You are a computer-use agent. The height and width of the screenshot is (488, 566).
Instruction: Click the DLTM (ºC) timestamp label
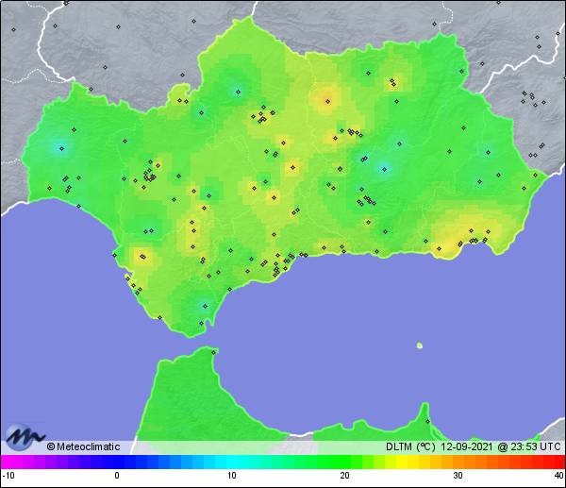pos(474,446)
